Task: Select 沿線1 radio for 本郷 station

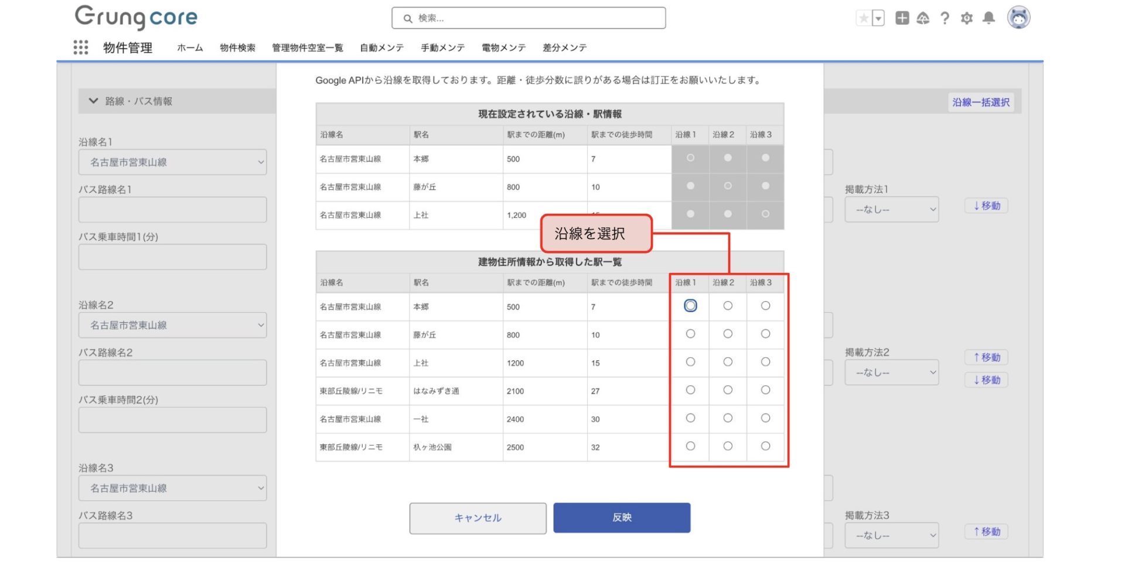Action: point(690,306)
